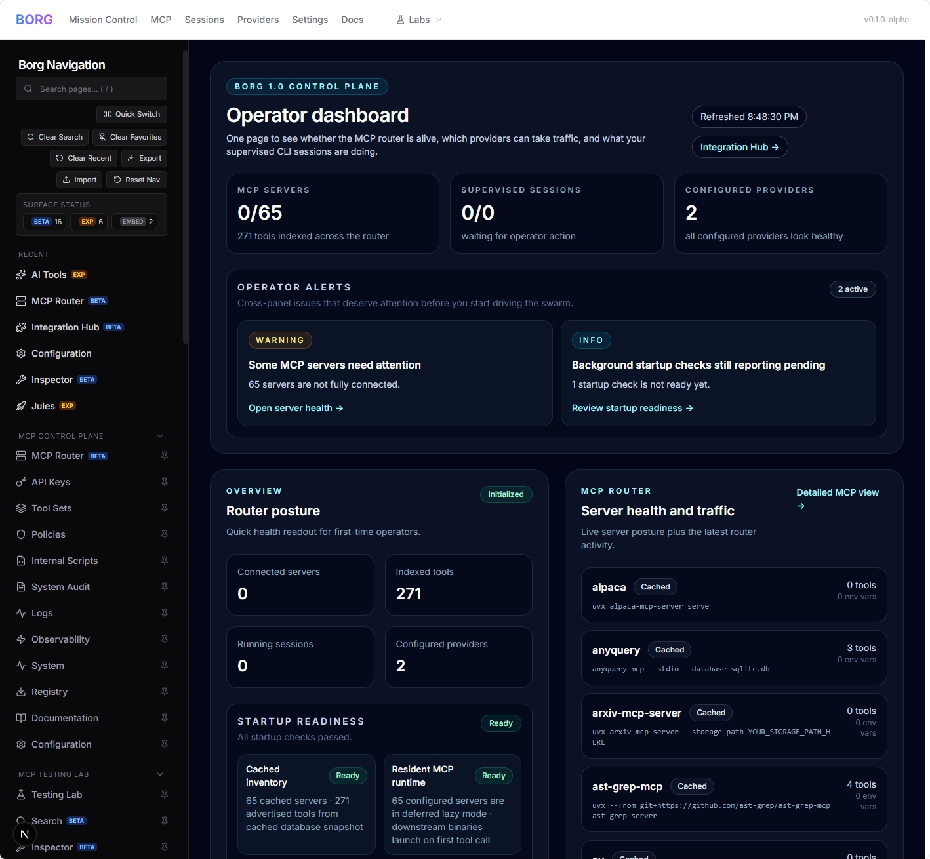Pin Testing Lab to favorites
Image resolution: width=930 pixels, height=859 pixels.
[165, 795]
